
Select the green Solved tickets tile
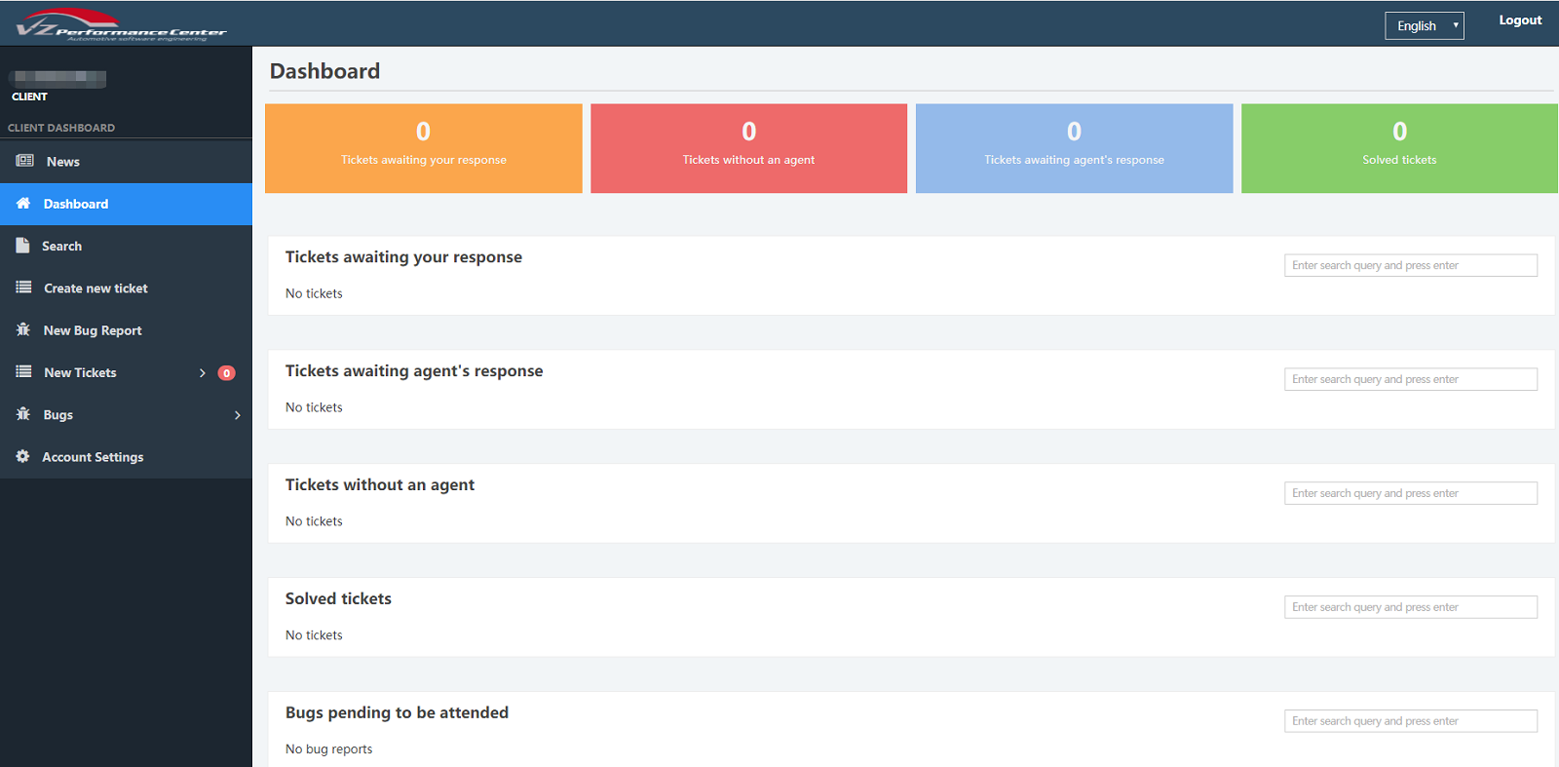coord(1399,148)
